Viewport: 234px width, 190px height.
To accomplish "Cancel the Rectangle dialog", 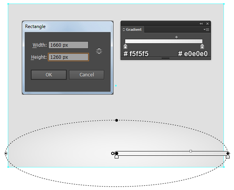I will pyautogui.click(x=87, y=75).
